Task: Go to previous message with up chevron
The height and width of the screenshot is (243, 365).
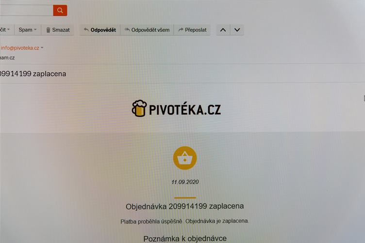Action: (x=223, y=30)
